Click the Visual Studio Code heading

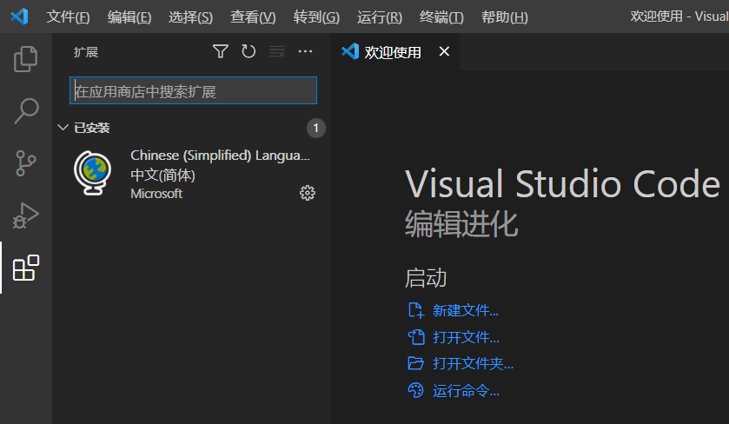562,183
